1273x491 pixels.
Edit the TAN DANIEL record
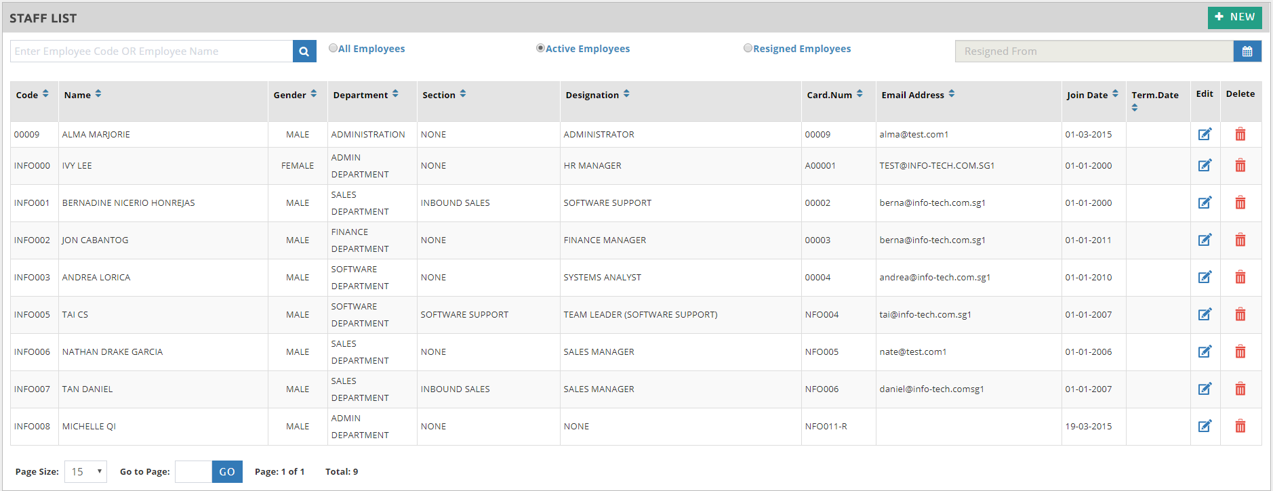click(x=1205, y=389)
